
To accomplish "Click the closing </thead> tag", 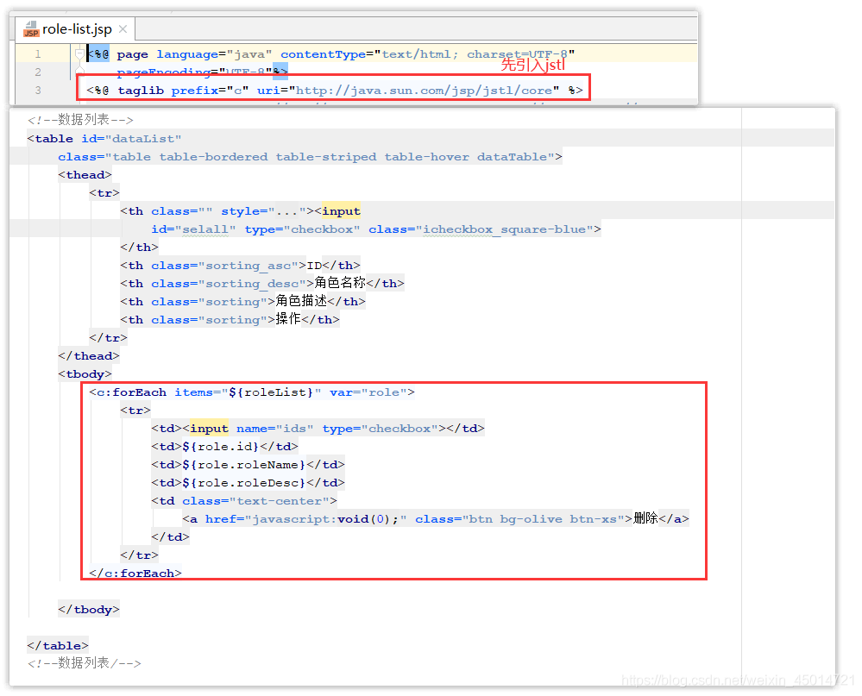I will pyautogui.click(x=89, y=356).
